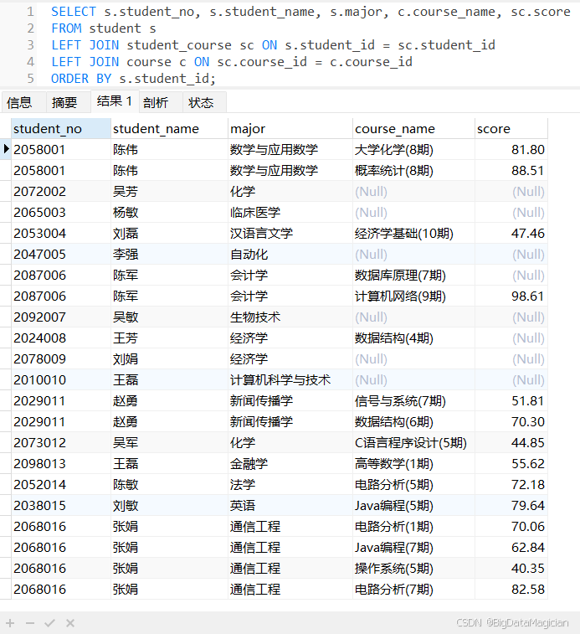
Task: Select student name 陈敏
Action: pyautogui.click(x=169, y=485)
